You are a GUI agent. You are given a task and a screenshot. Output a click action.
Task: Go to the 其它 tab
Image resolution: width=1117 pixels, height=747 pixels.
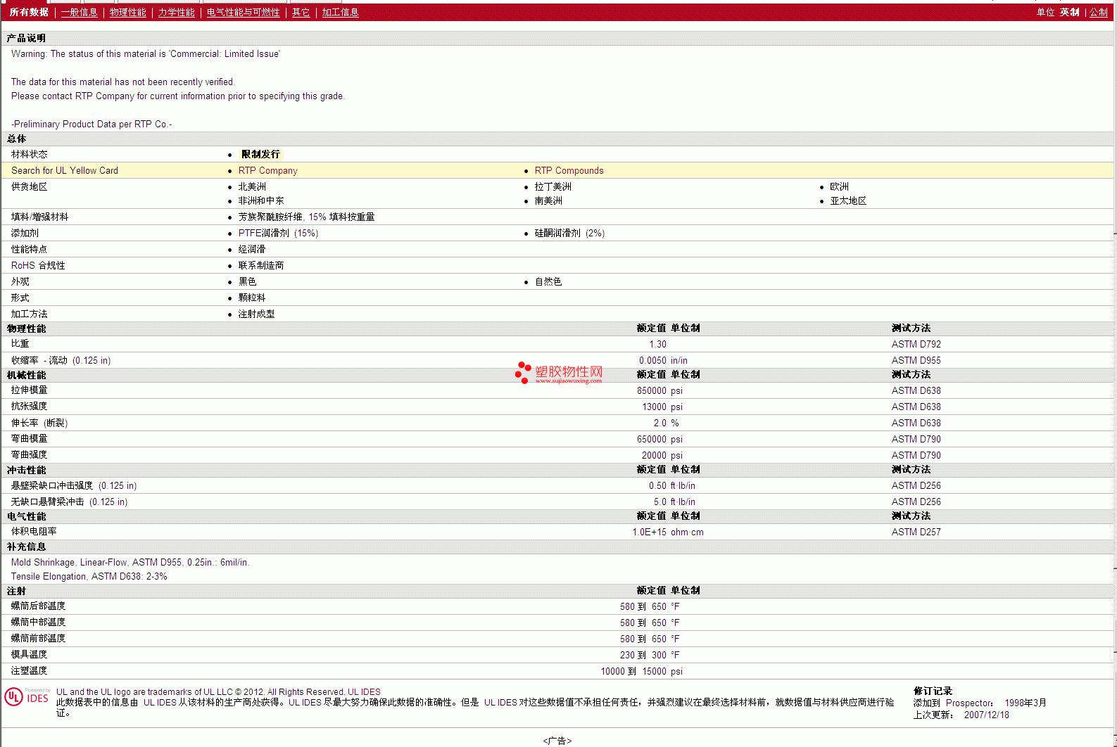pos(301,13)
